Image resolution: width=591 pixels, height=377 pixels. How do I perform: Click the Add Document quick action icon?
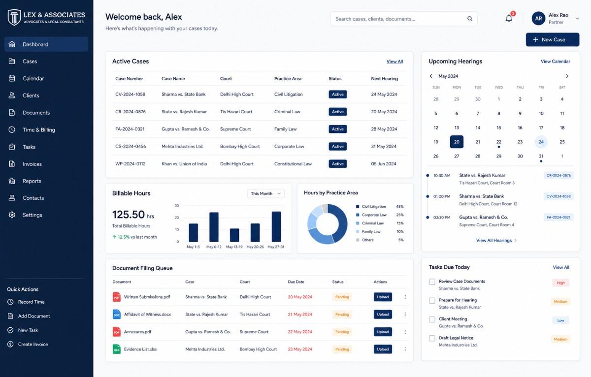[x=10, y=316]
